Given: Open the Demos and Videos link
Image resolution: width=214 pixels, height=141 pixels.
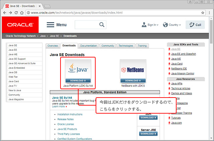Looking at the screenshot, I should (x=182, y=94).
